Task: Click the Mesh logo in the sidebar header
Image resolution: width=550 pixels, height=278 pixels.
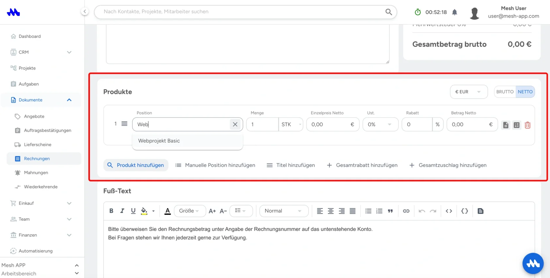Action: pyautogui.click(x=13, y=12)
